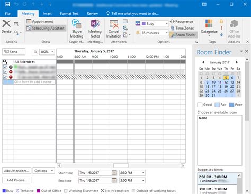Set Low Importance with down arrow
Viewport: 251px width, 194px height.
pos(221,35)
